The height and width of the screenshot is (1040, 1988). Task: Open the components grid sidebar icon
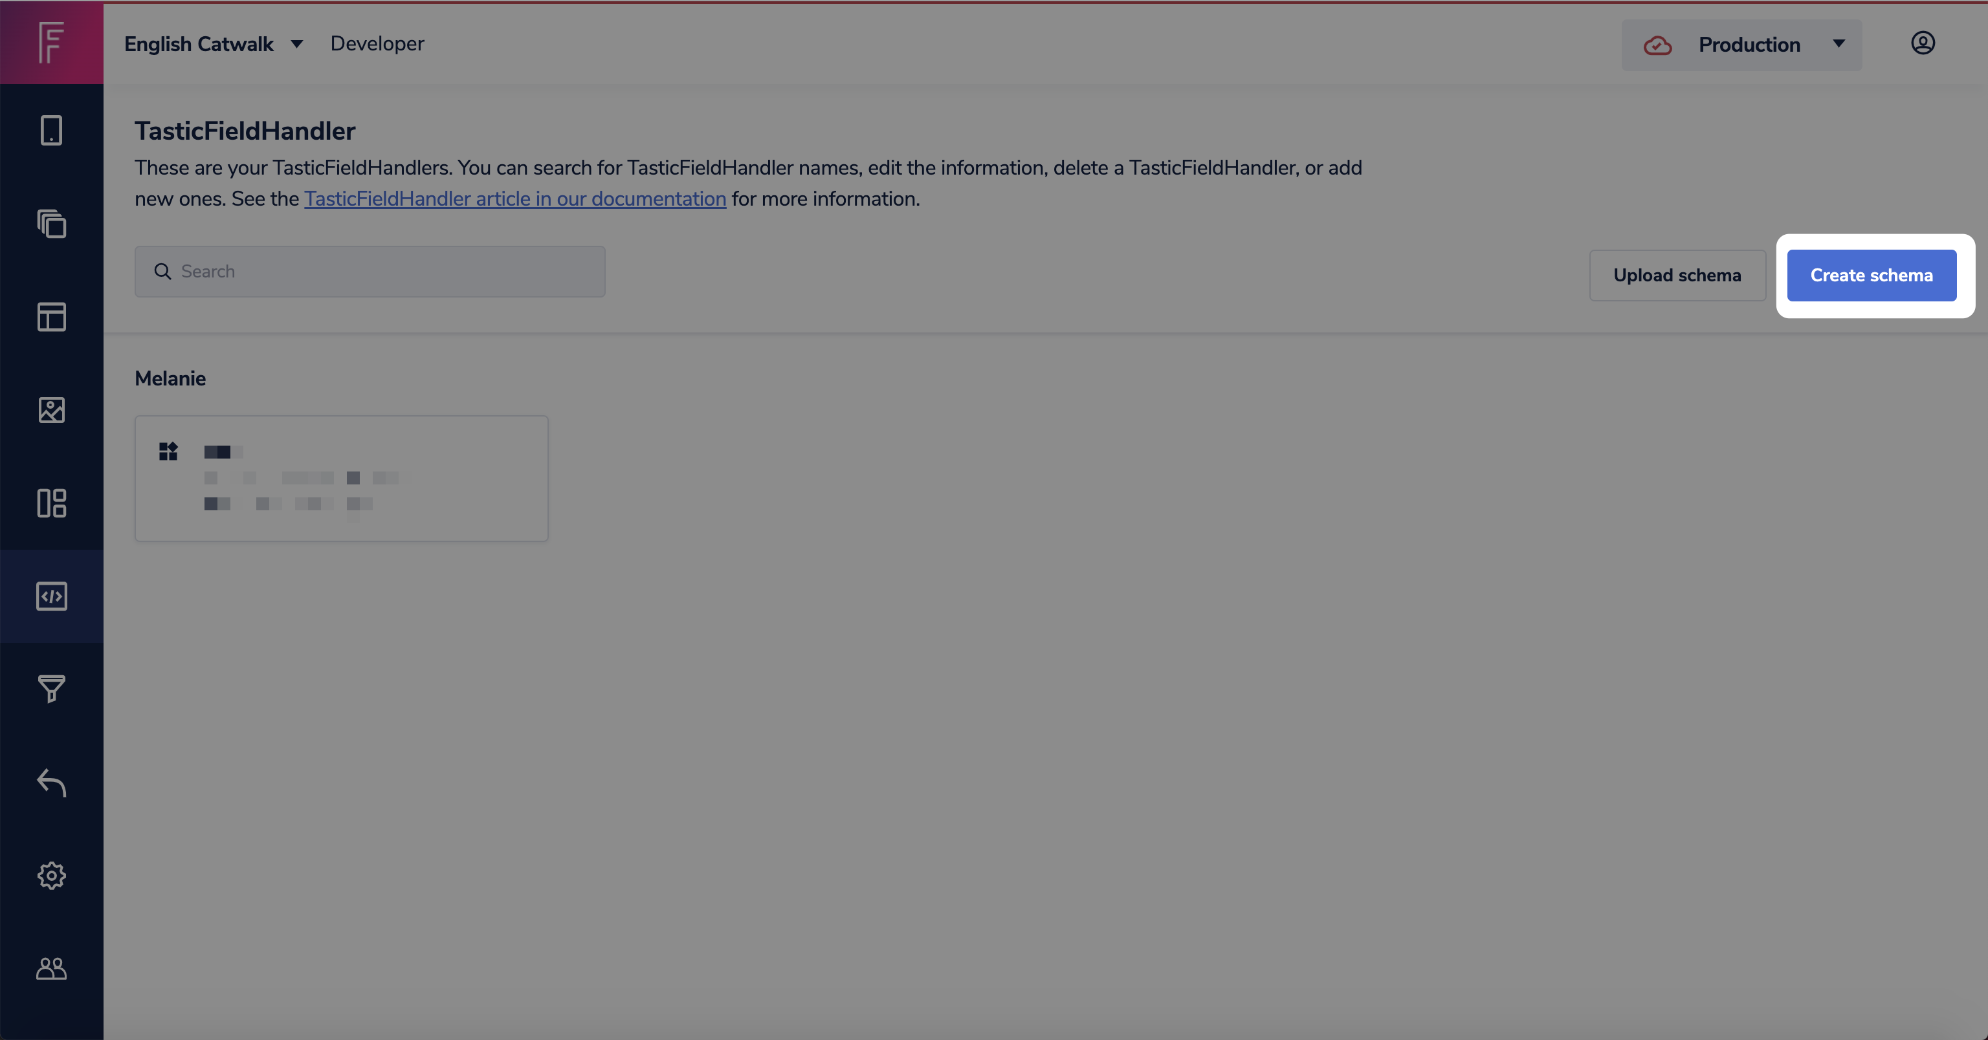51,503
